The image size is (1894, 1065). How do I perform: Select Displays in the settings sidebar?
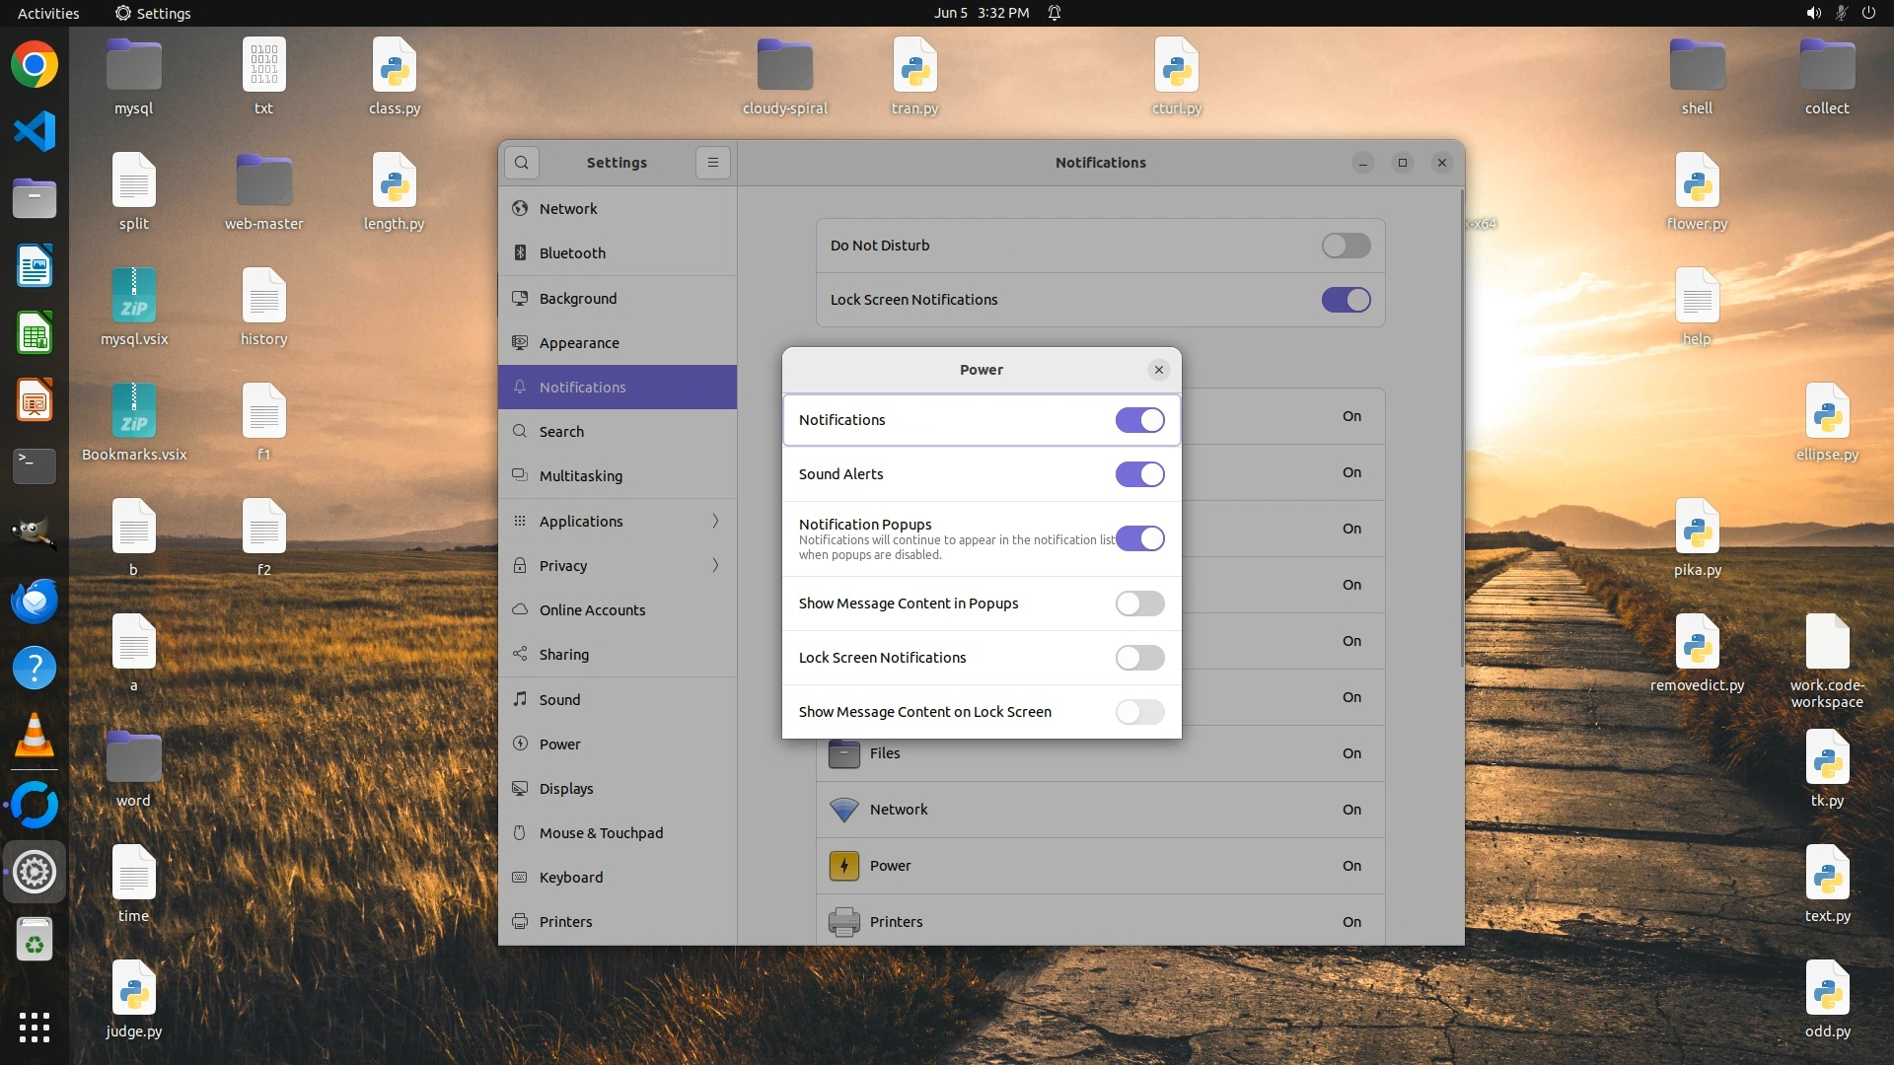(566, 789)
